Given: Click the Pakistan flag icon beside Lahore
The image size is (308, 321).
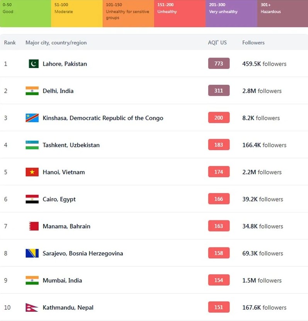Looking at the screenshot, I should (34, 64).
